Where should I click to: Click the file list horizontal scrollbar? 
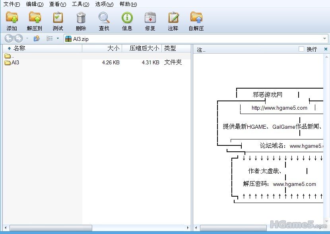tap(51, 228)
